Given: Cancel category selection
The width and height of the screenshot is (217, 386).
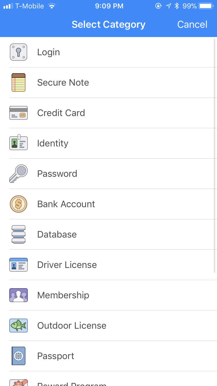Looking at the screenshot, I should (192, 25).
